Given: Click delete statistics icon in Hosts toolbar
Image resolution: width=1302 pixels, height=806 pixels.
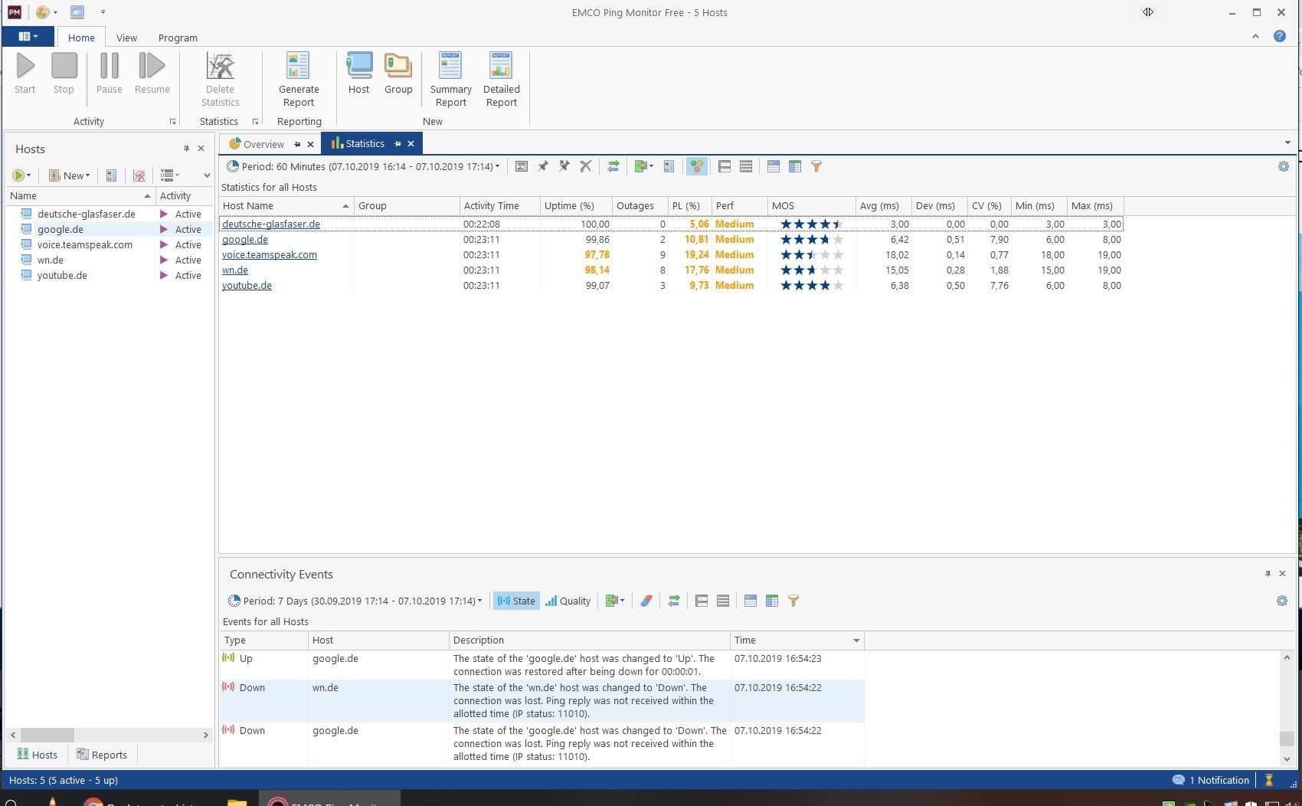Looking at the screenshot, I should coord(139,175).
